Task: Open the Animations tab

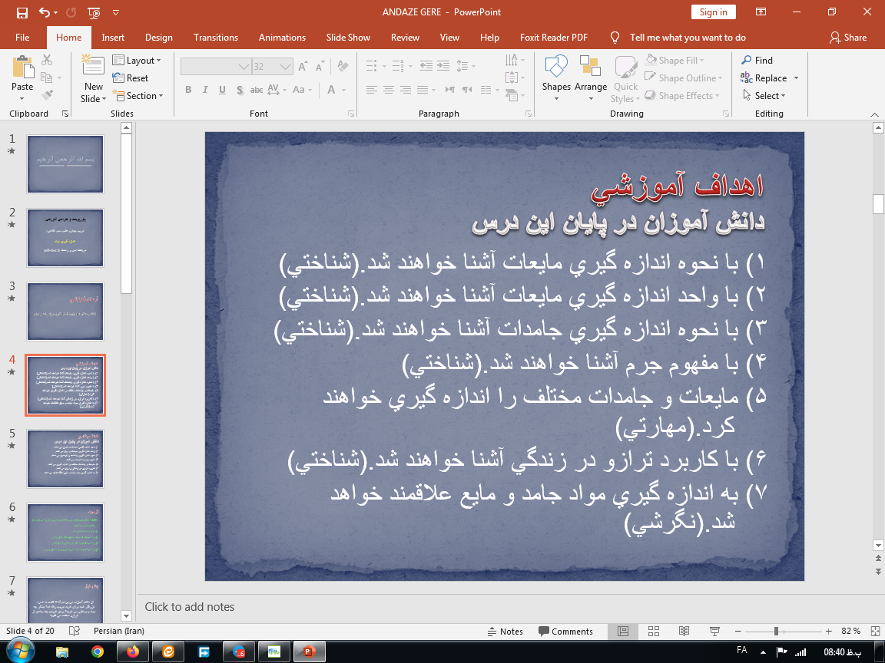Action: pyautogui.click(x=282, y=38)
